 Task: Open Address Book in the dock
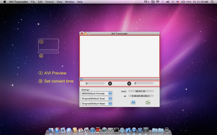(75, 130)
